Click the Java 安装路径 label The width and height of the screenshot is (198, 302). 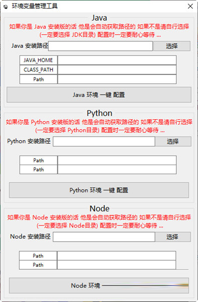(30, 46)
